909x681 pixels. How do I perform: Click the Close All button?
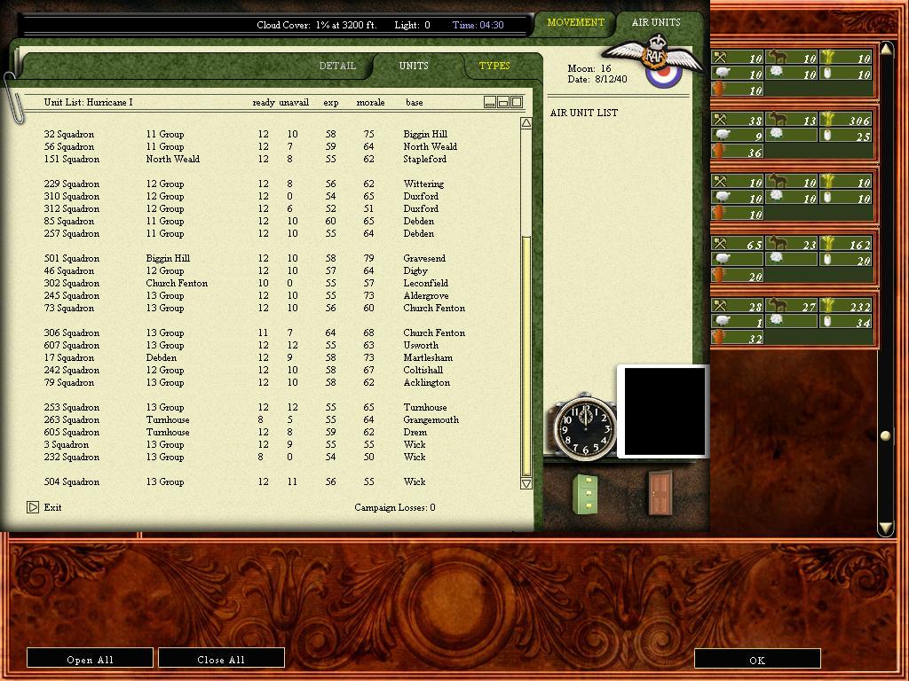[x=221, y=659]
